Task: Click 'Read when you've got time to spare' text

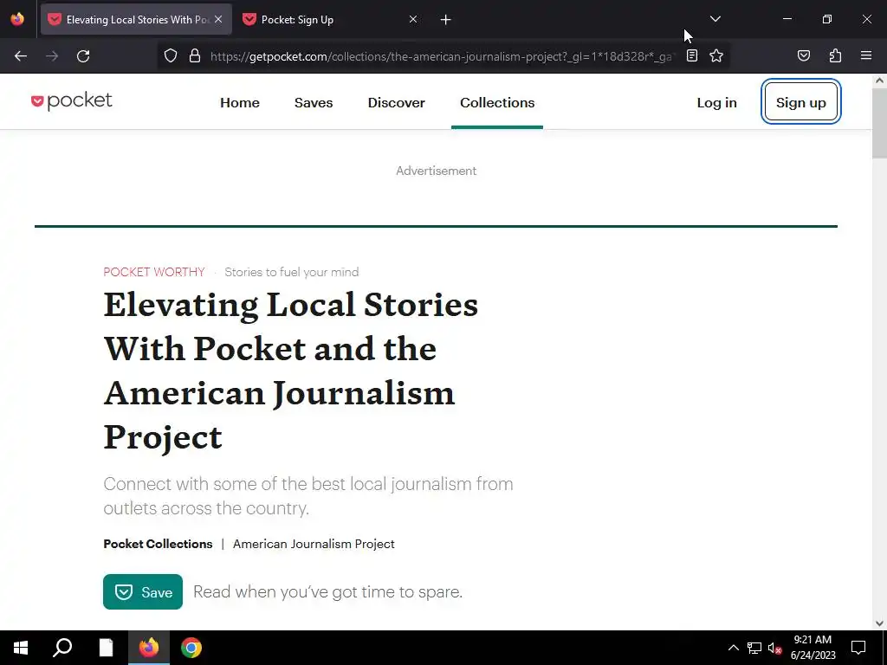Action: (x=328, y=592)
